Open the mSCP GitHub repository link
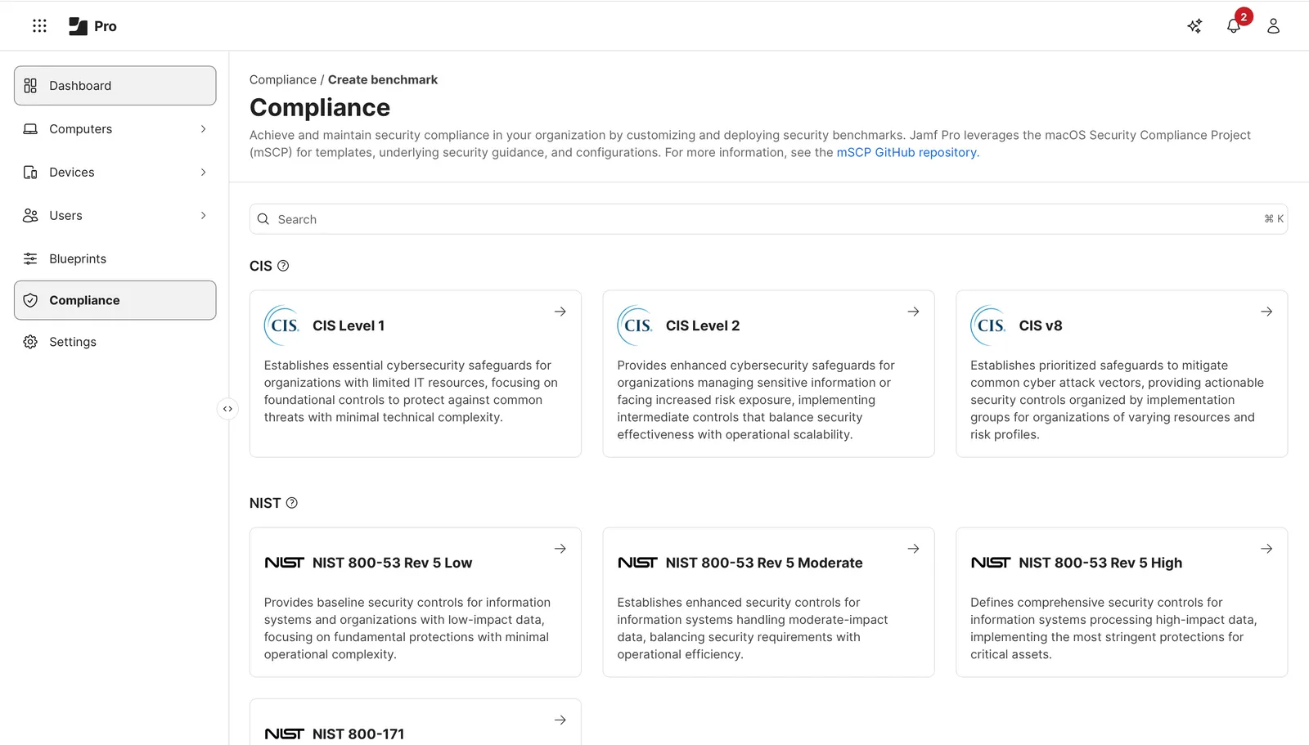 point(906,152)
